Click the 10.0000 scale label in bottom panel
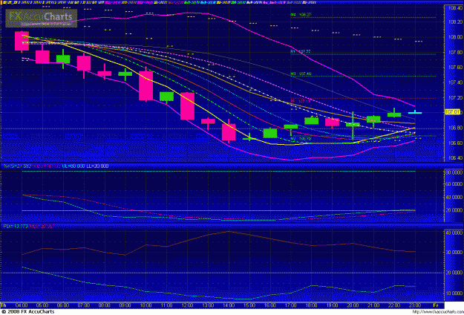The width and height of the screenshot is (464, 315). pos(454,293)
